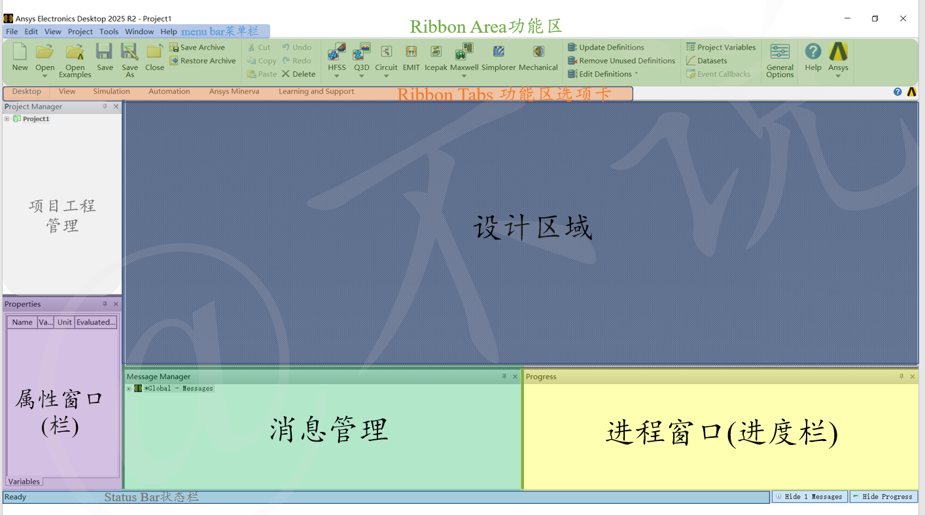The image size is (925, 515).
Task: Click the Close project icon
Action: tap(154, 52)
